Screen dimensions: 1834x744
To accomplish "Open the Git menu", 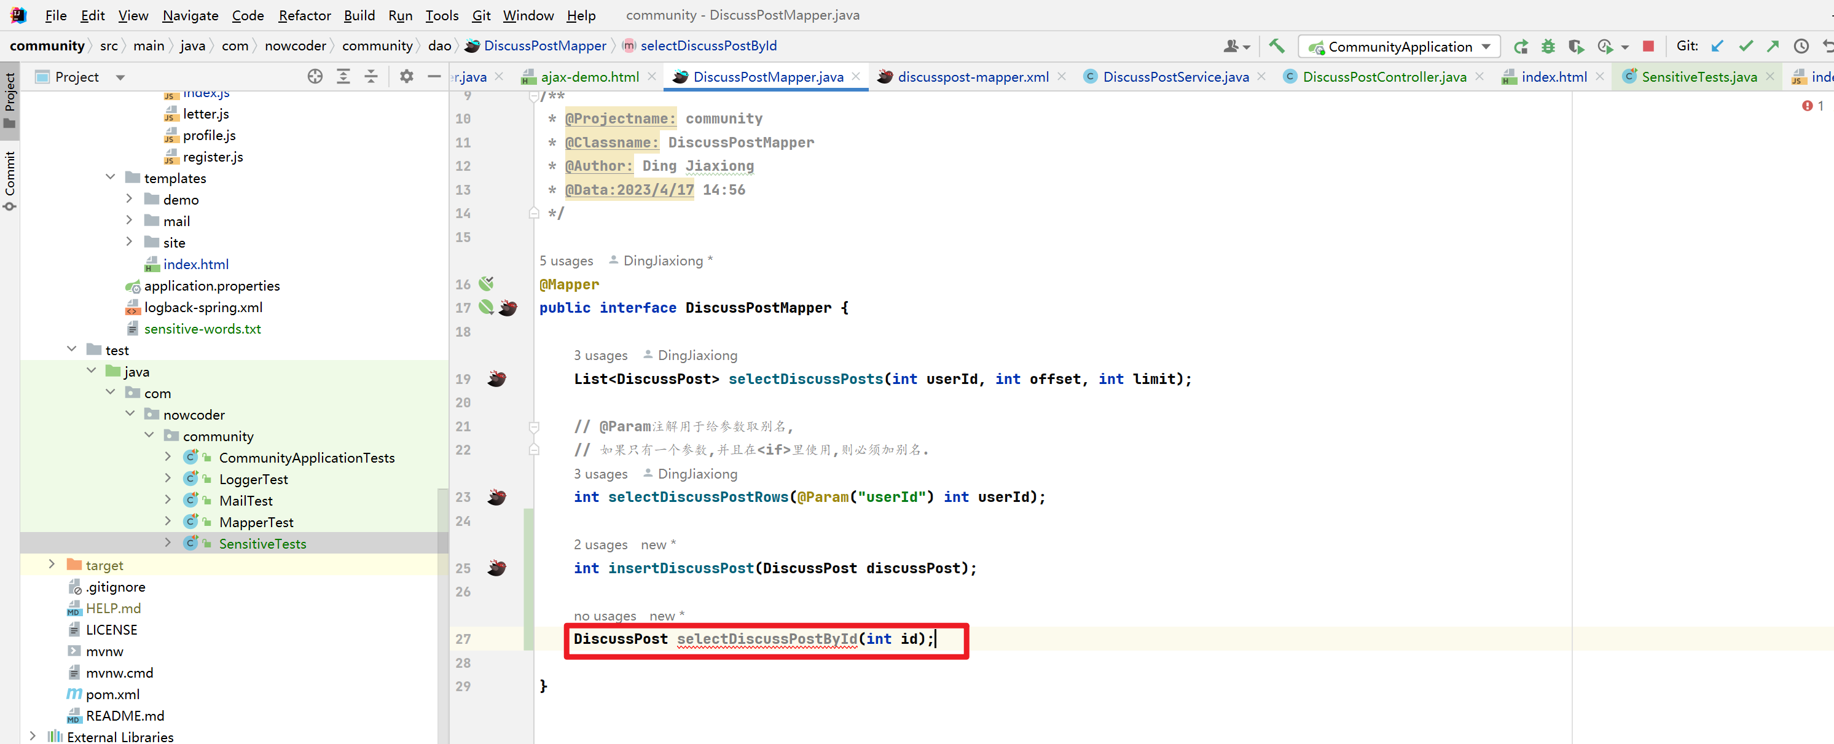I will (x=481, y=15).
